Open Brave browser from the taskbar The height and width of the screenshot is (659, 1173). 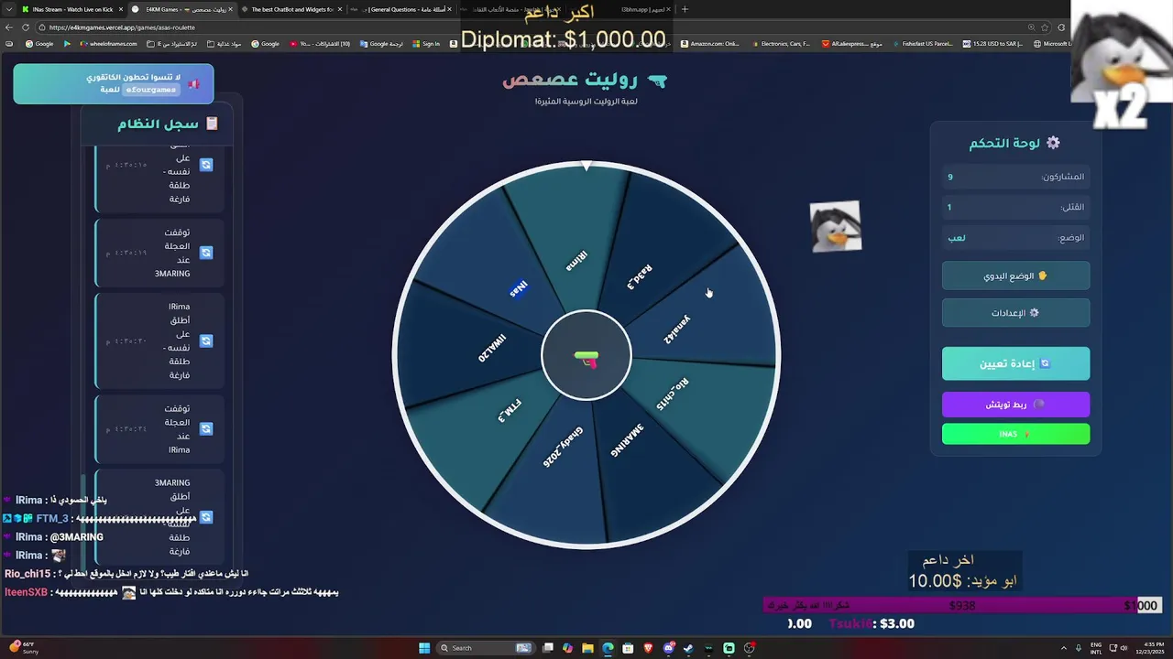tap(649, 648)
